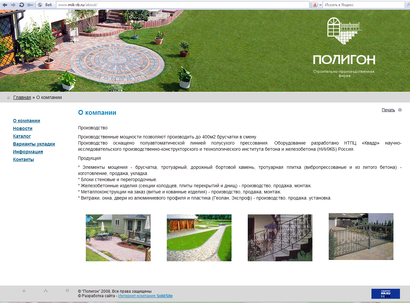Click the home icon in the footer

coord(24,291)
